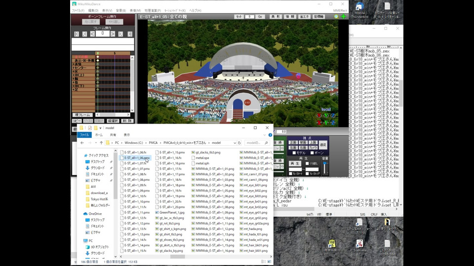Switch to Explorer 共有 tab
Image resolution: width=474 pixels, height=266 pixels.
pyautogui.click(x=113, y=135)
